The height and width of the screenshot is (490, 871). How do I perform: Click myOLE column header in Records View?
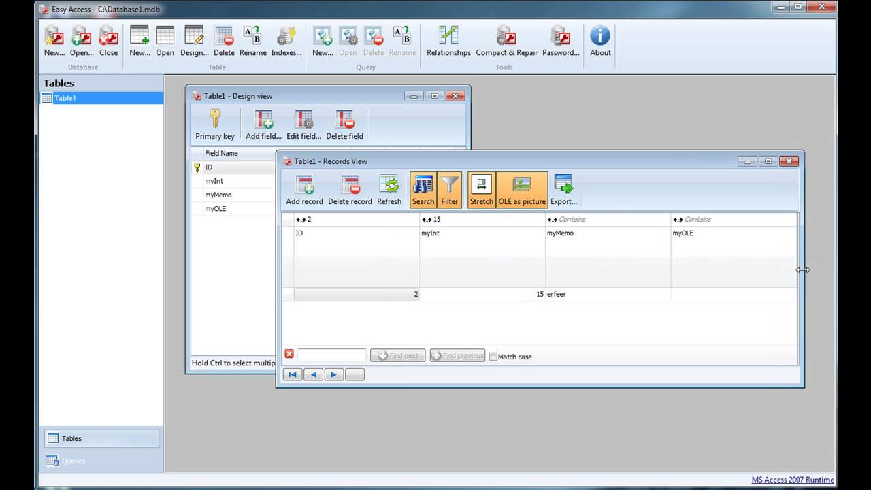click(x=734, y=257)
